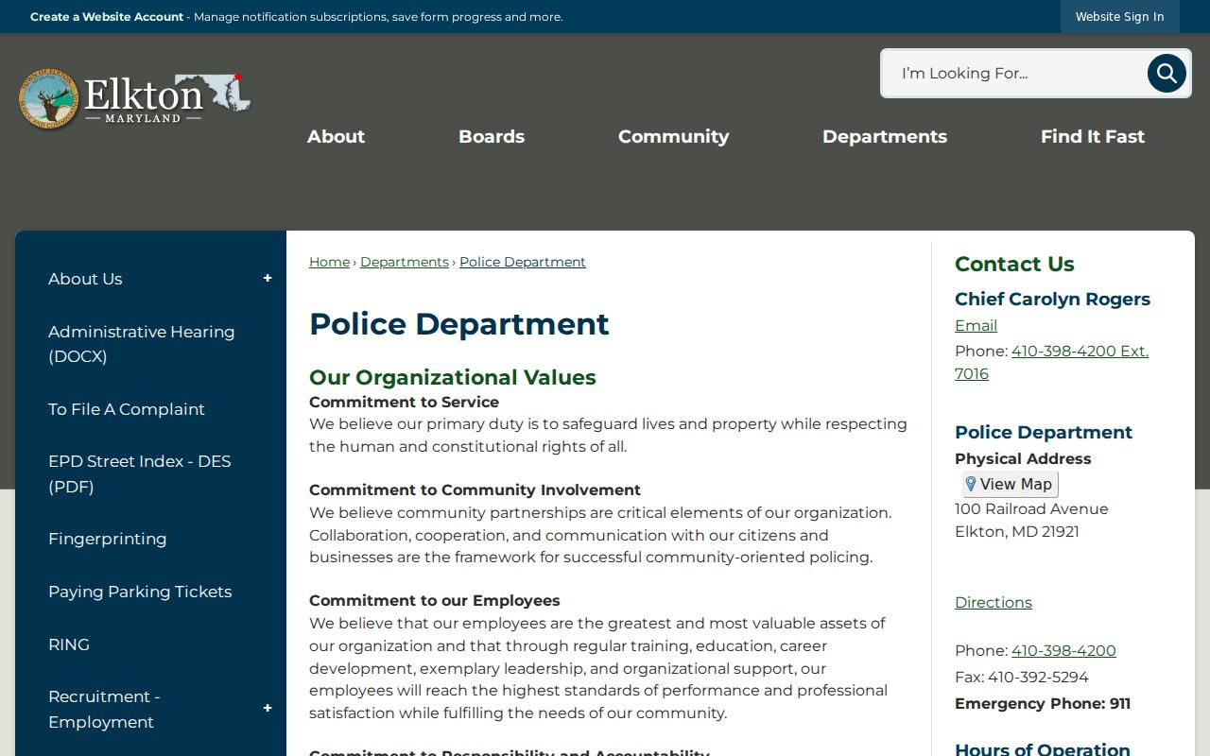Viewport: 1210px width, 756px height.
Task: Focus the I'm Looking For search field
Action: click(x=1013, y=73)
